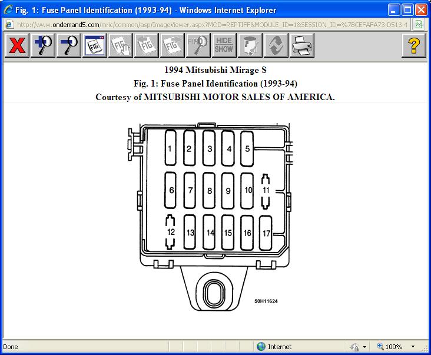Click the Internet Explorer page icon in address bar
Viewport: 431px width, 355px height.
tap(9, 25)
